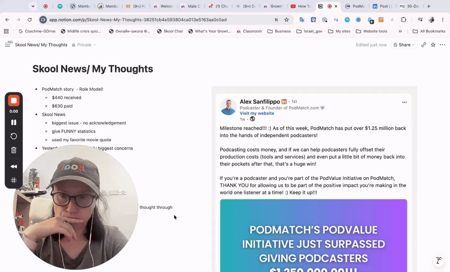
Task: Open a new browser tab
Action: (428, 6)
